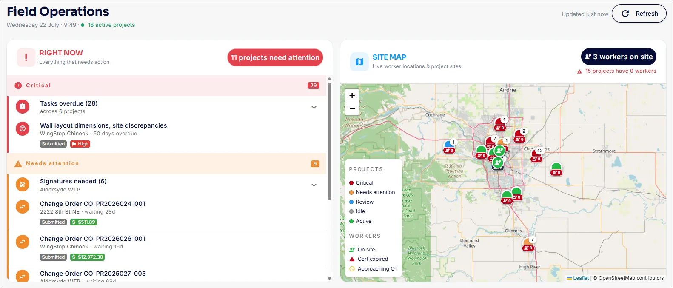The height and width of the screenshot is (288, 673).
Task: Click the $511.89 amount tag
Action: point(83,222)
